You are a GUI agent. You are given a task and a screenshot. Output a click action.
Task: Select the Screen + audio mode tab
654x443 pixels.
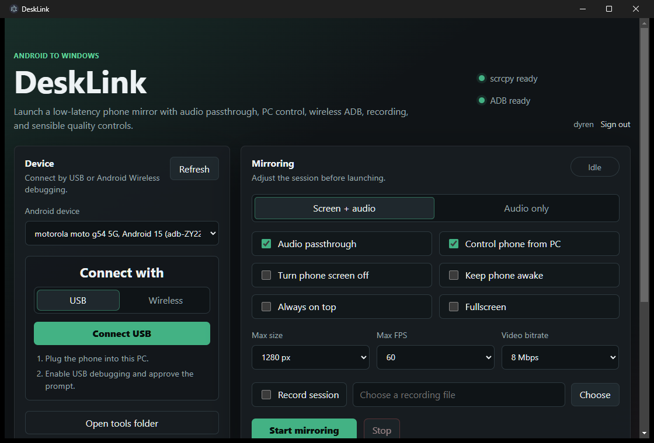click(344, 208)
